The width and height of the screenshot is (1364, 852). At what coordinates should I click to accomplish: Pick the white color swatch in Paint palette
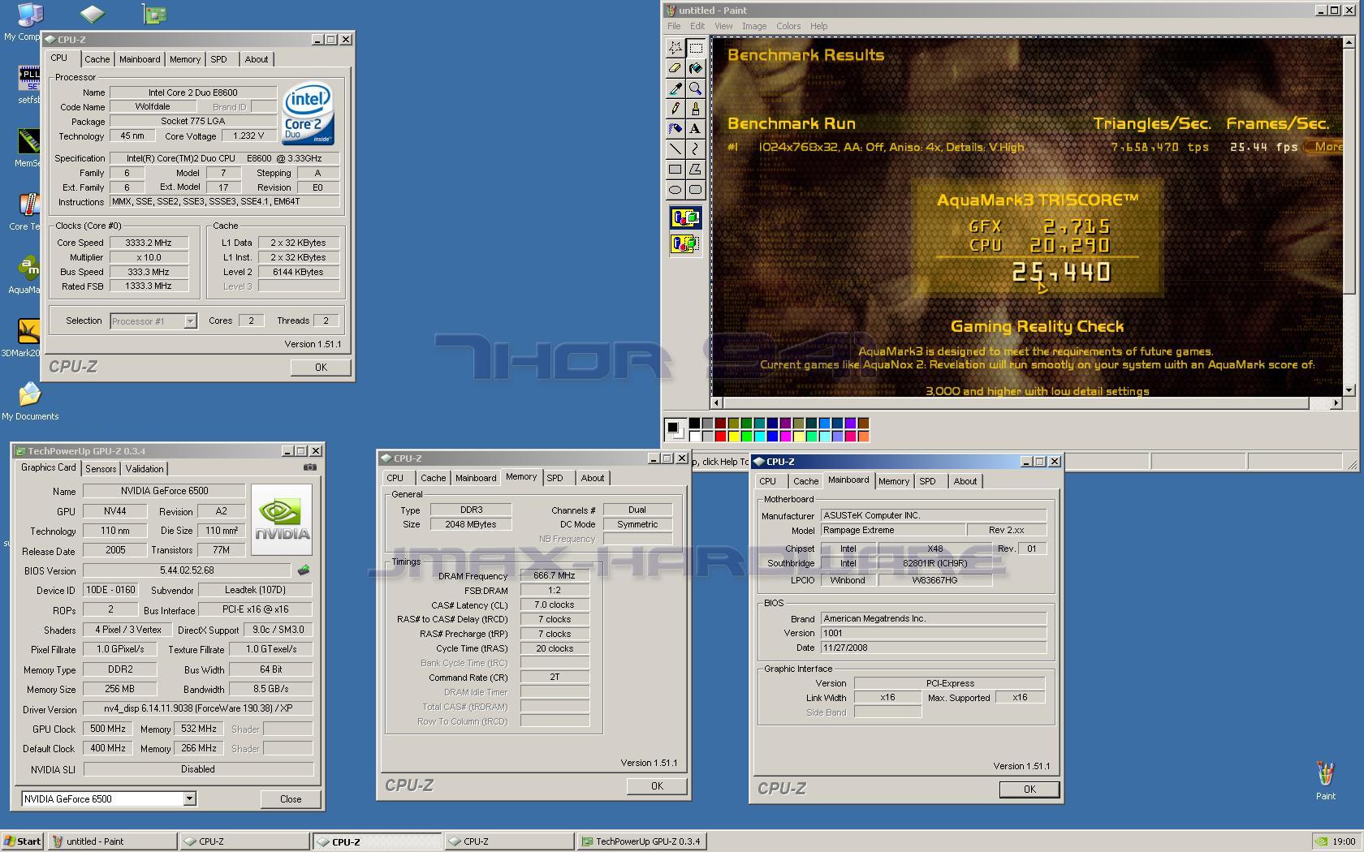[694, 436]
